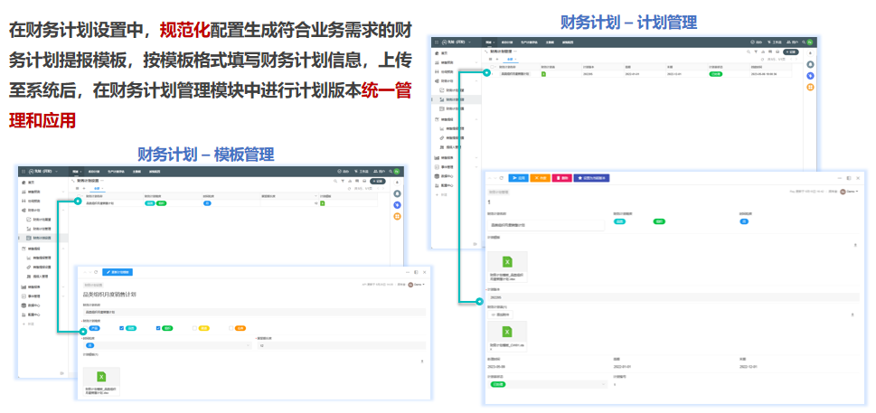This screenshot has width=876, height=413.
Task: Click orange grid circle icon in plan management window
Action: [810, 87]
